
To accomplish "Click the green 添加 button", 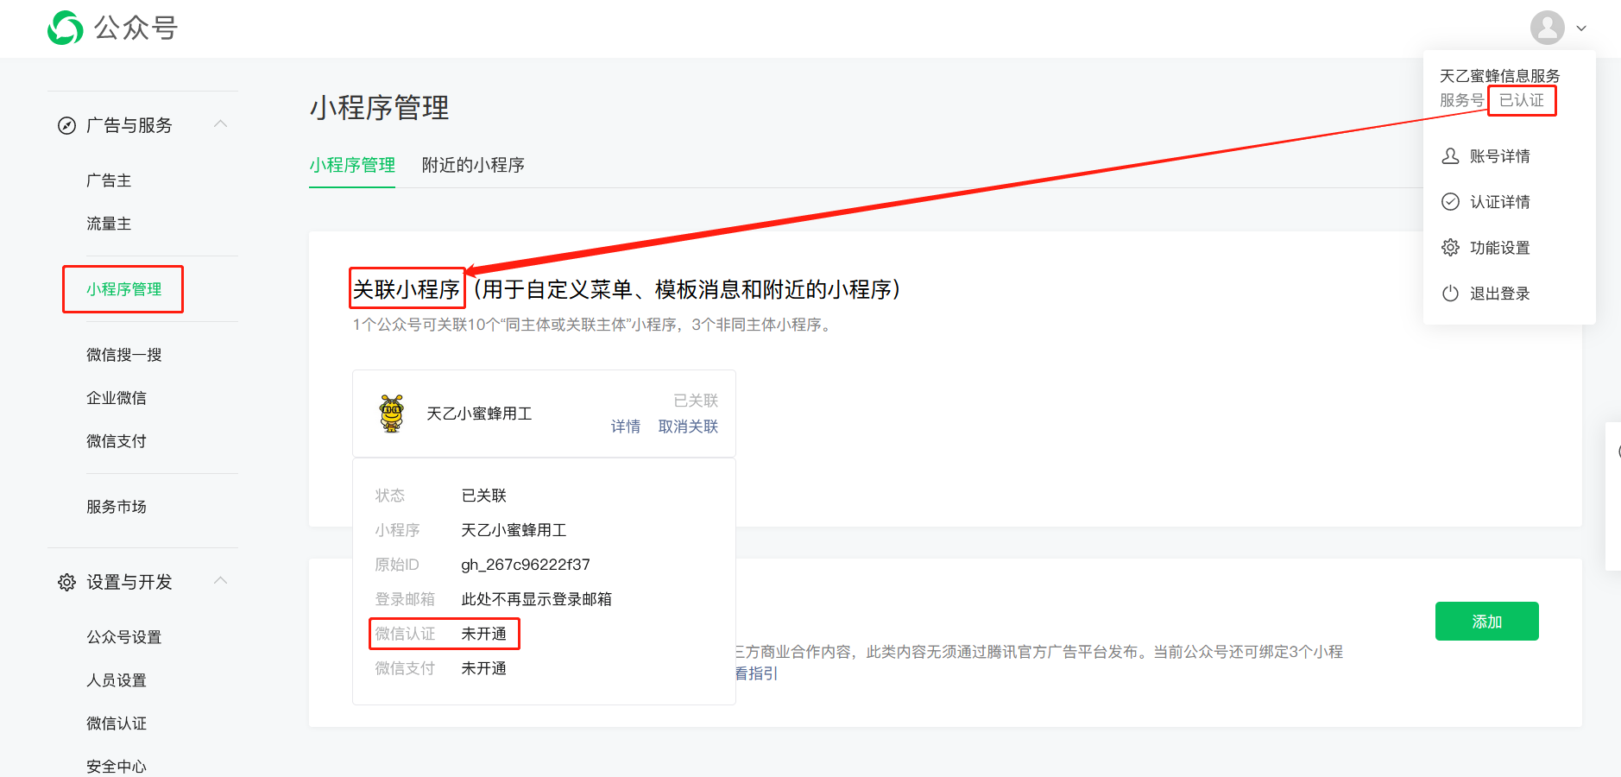I will (1486, 621).
